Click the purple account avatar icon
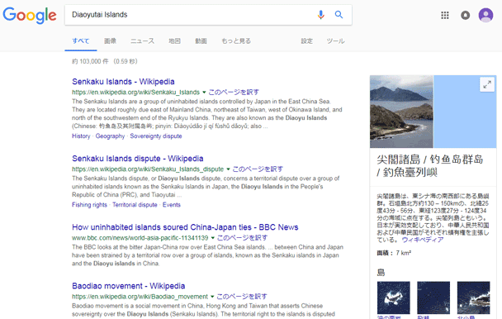Image resolution: width=502 pixels, height=319 pixels. point(485,15)
